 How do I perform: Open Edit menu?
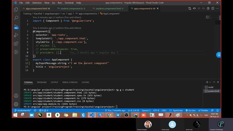(x=27, y=3)
